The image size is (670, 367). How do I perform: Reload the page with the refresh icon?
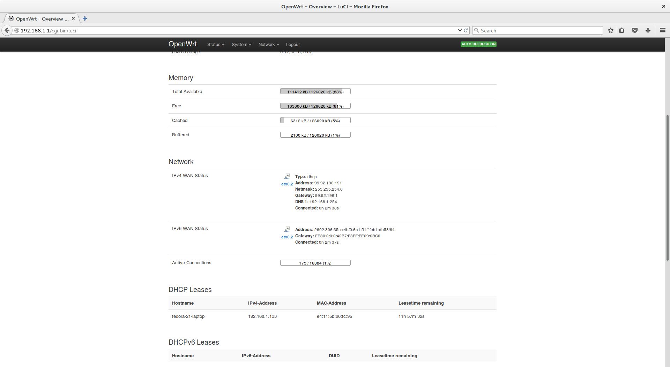pyautogui.click(x=466, y=30)
